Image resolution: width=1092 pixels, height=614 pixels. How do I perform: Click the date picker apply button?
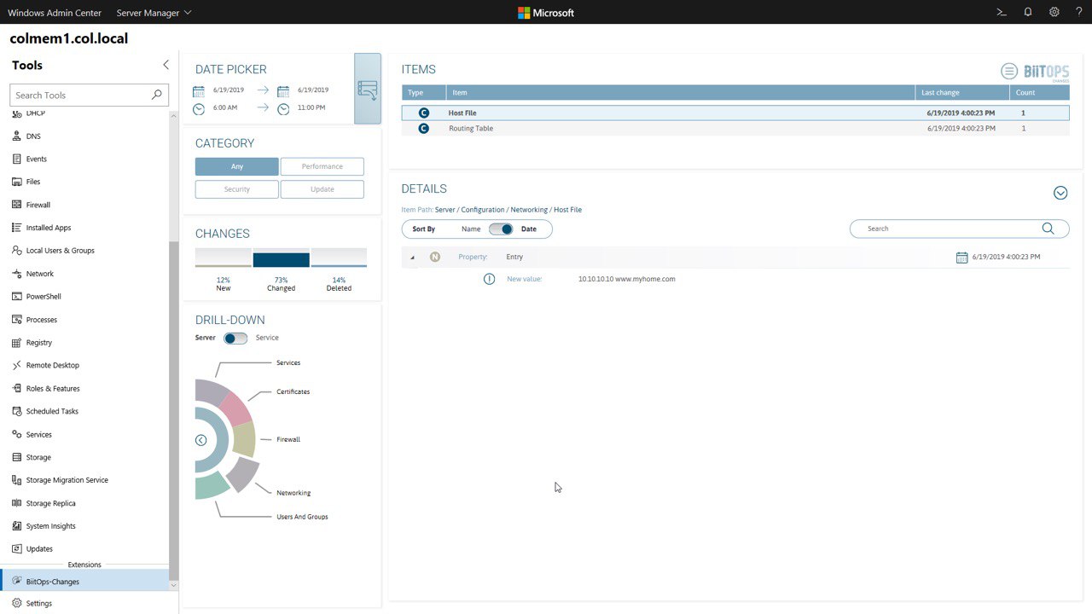[368, 89]
